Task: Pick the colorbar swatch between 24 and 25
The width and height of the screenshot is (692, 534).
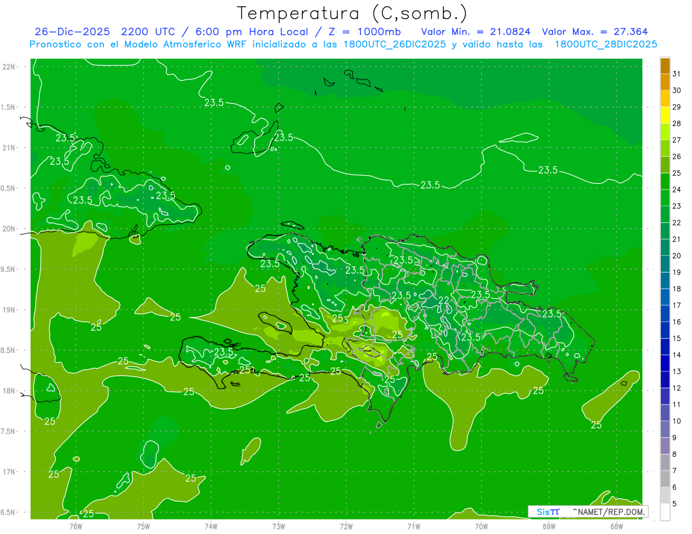Action: pyautogui.click(x=665, y=181)
